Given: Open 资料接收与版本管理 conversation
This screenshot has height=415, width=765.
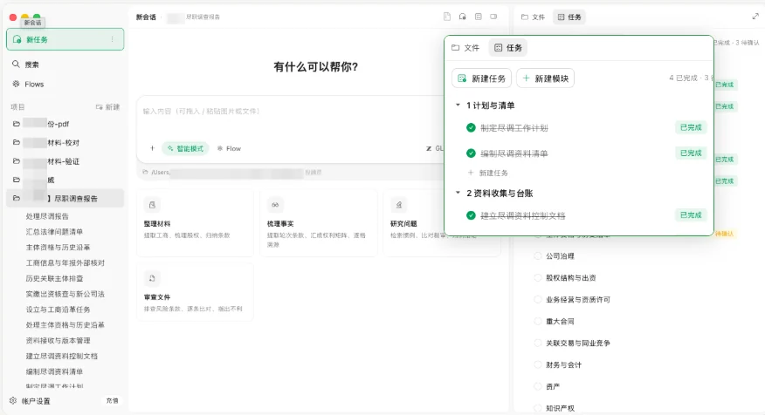Looking at the screenshot, I should (x=58, y=340).
